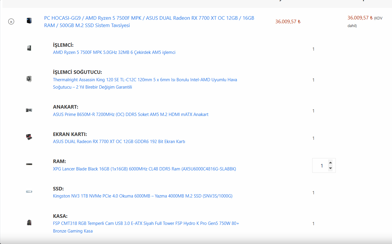This screenshot has height=244, width=392.
Task: Click the quantity 1 in the KASA row
Action: (x=313, y=224)
